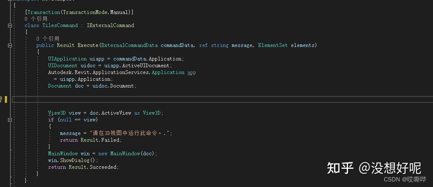Image resolution: width=433 pixels, height=187 pixels.
Task: Click the ElementSet parameter type
Action: point(273,45)
